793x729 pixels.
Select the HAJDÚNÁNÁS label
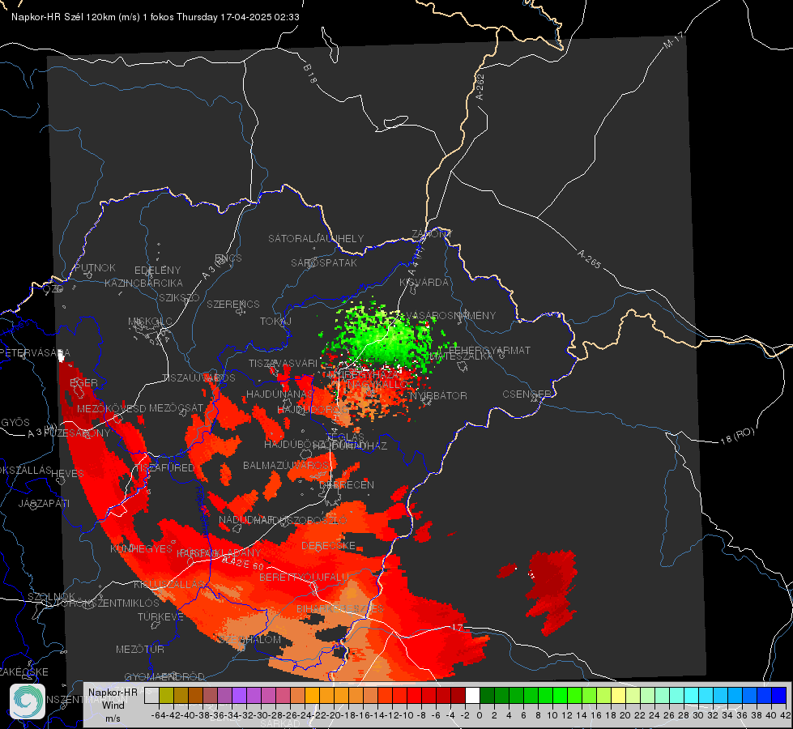[x=279, y=394]
